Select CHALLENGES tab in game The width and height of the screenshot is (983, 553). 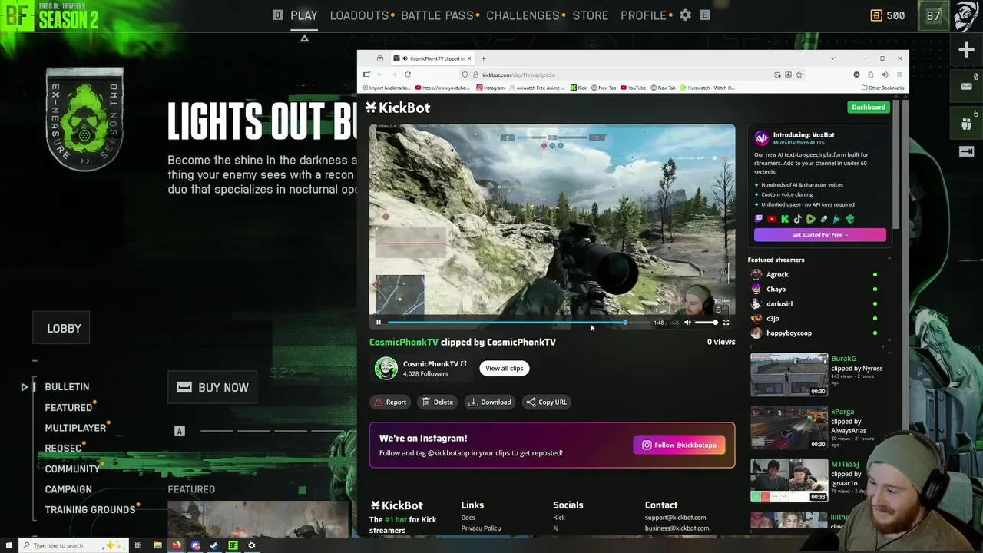point(523,15)
